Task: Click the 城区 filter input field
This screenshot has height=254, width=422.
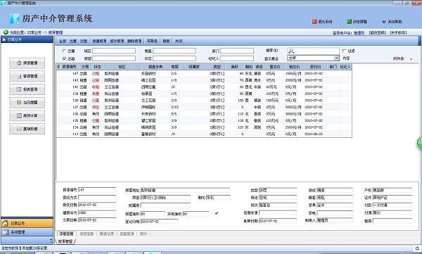Action: pyautogui.click(x=114, y=51)
